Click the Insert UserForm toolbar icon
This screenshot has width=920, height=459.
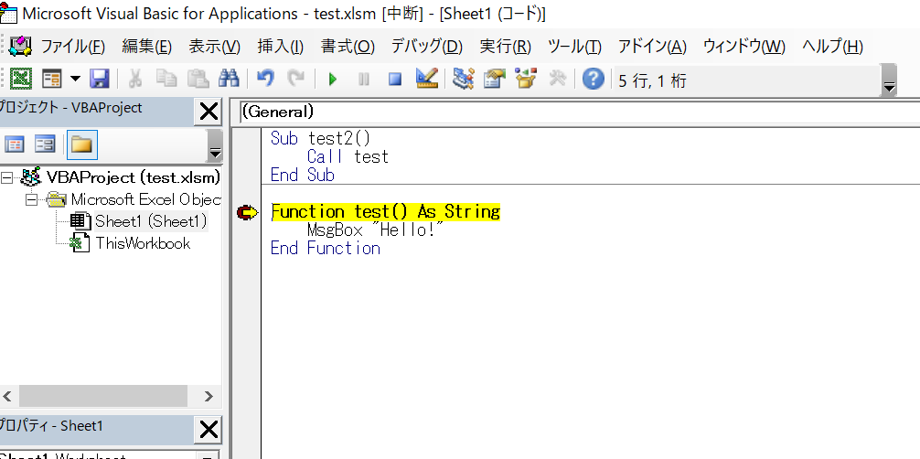[53, 78]
